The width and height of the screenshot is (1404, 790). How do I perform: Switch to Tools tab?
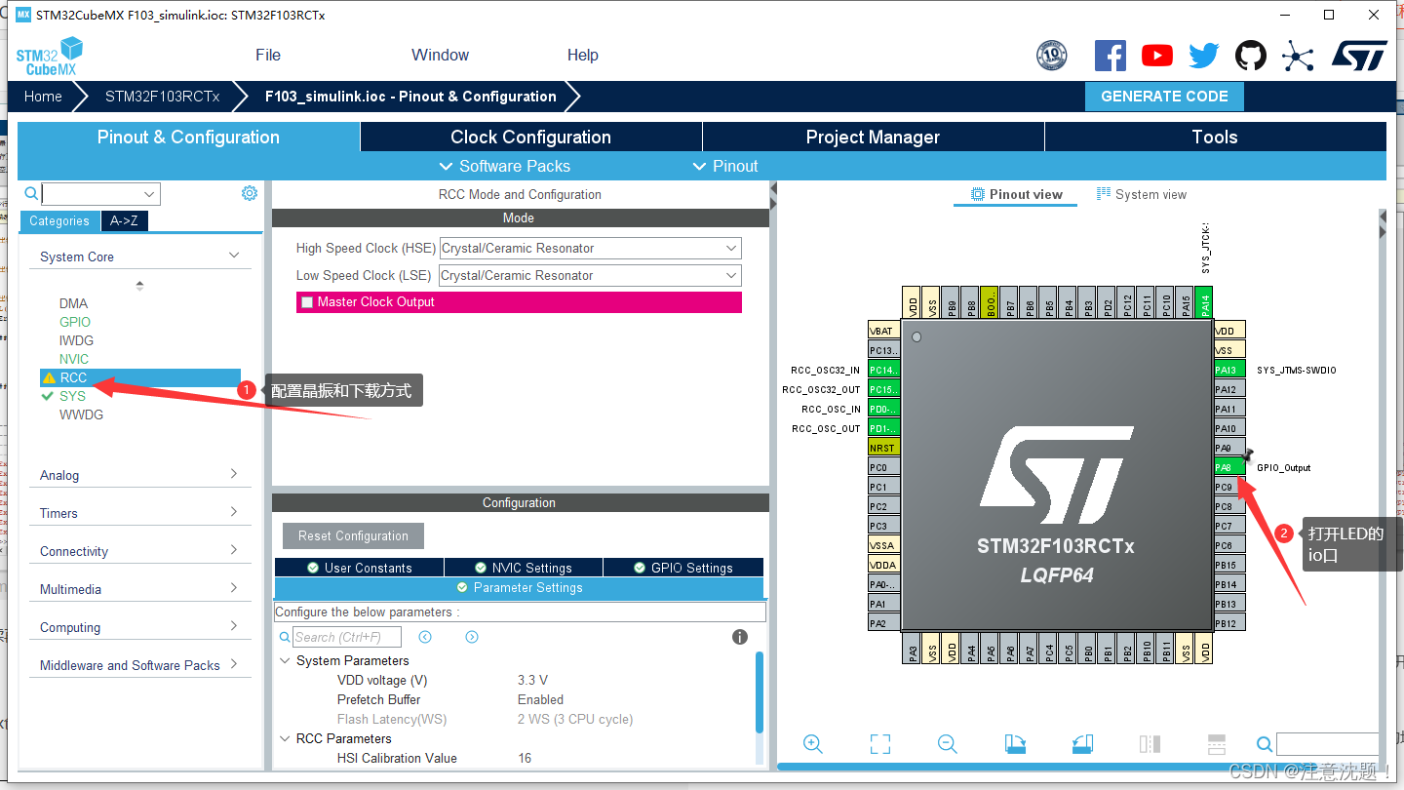(x=1215, y=137)
